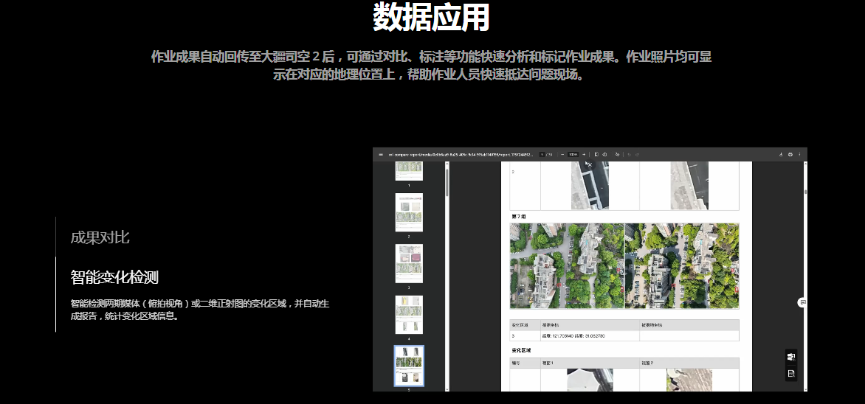Click the fit to page icon
The width and height of the screenshot is (865, 404).
[596, 155]
